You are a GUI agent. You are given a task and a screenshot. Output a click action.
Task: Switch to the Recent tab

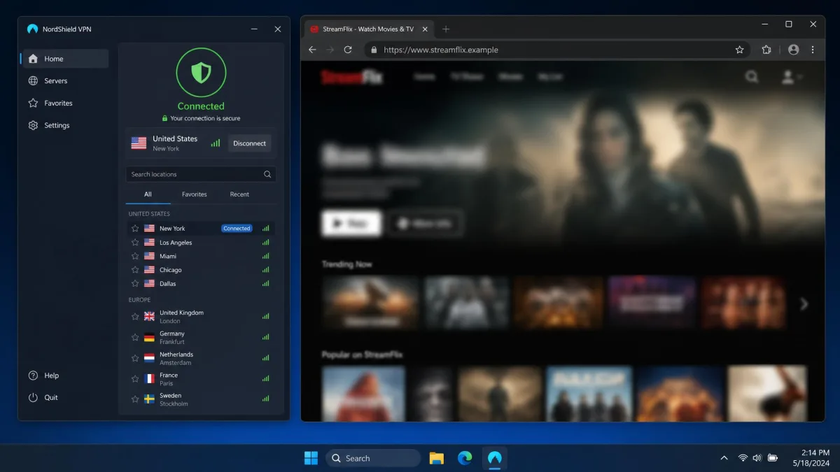[x=239, y=194]
